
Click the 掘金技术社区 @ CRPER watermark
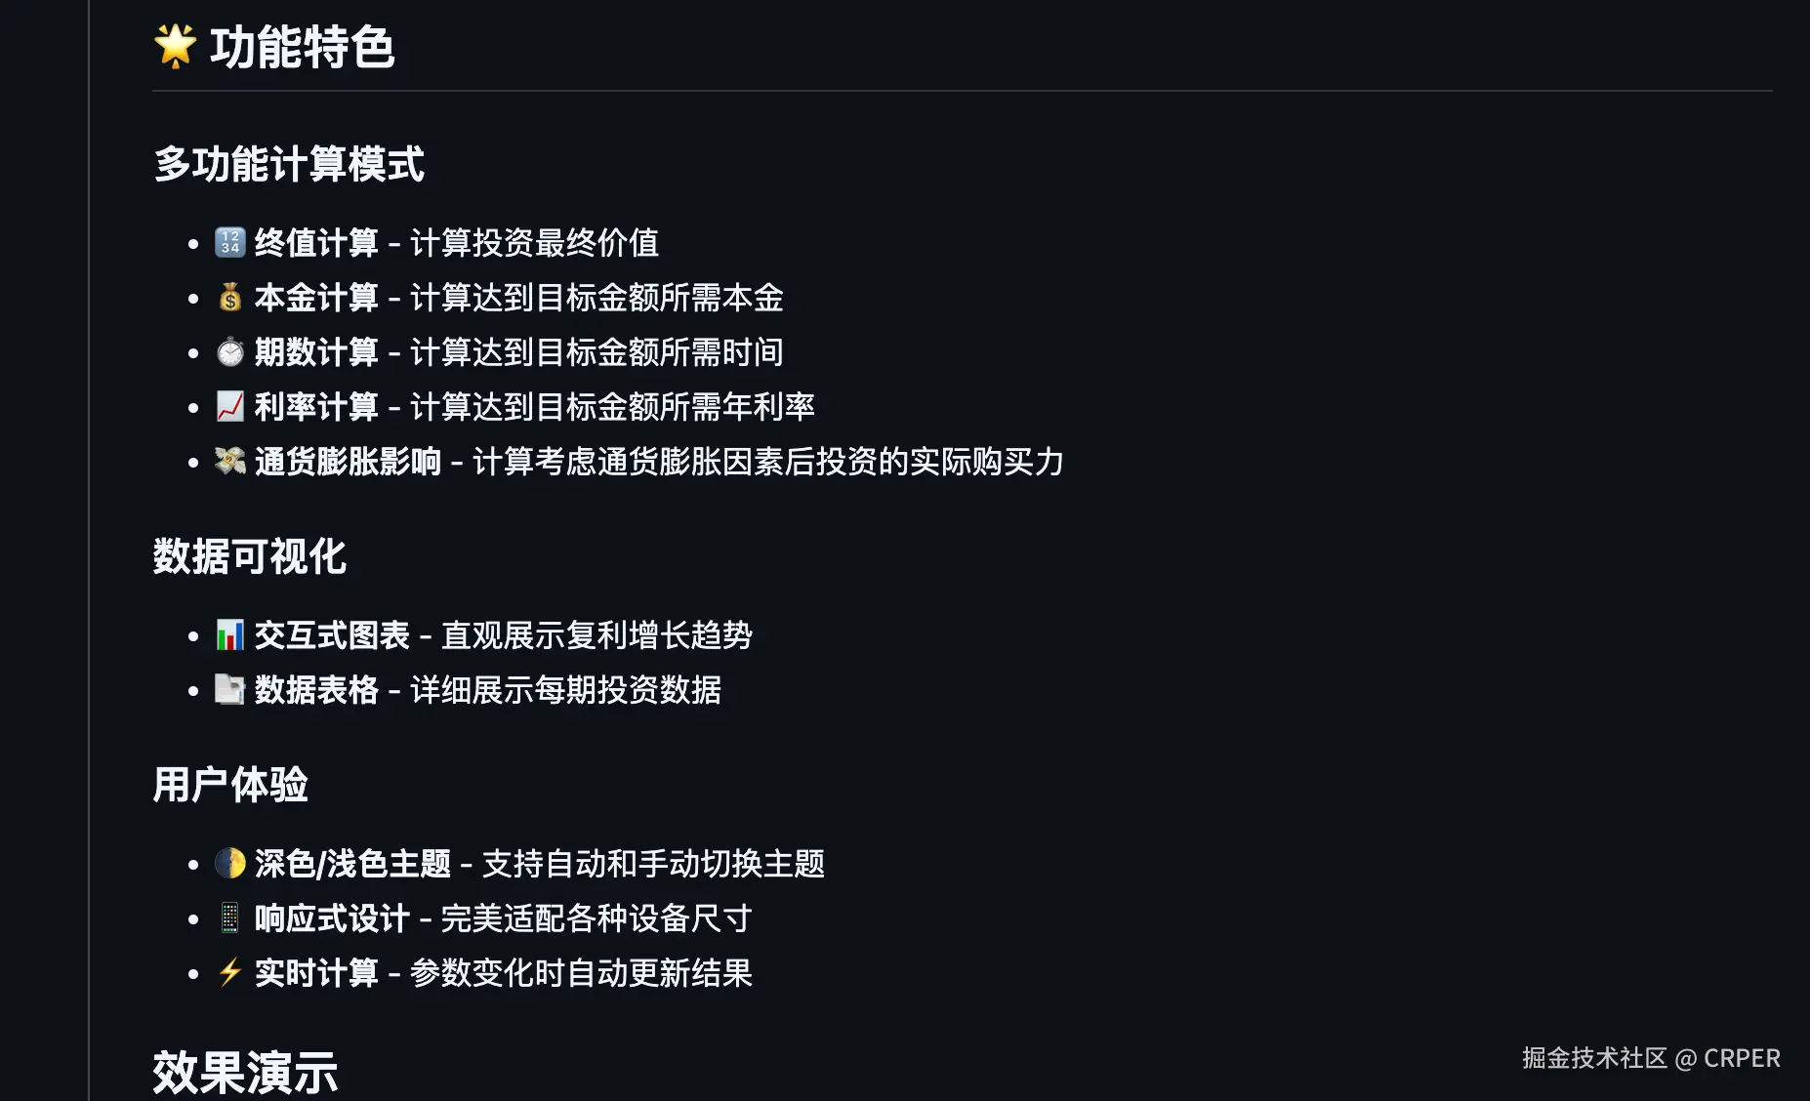[1651, 1058]
